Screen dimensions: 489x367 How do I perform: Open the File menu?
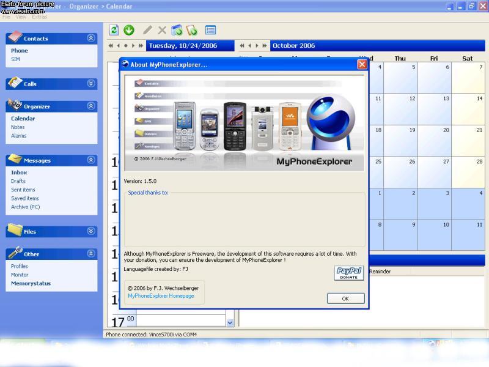pyautogui.click(x=6, y=17)
